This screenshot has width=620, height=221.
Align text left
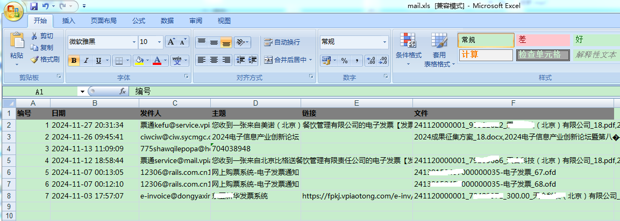pyautogui.click(x=202, y=61)
